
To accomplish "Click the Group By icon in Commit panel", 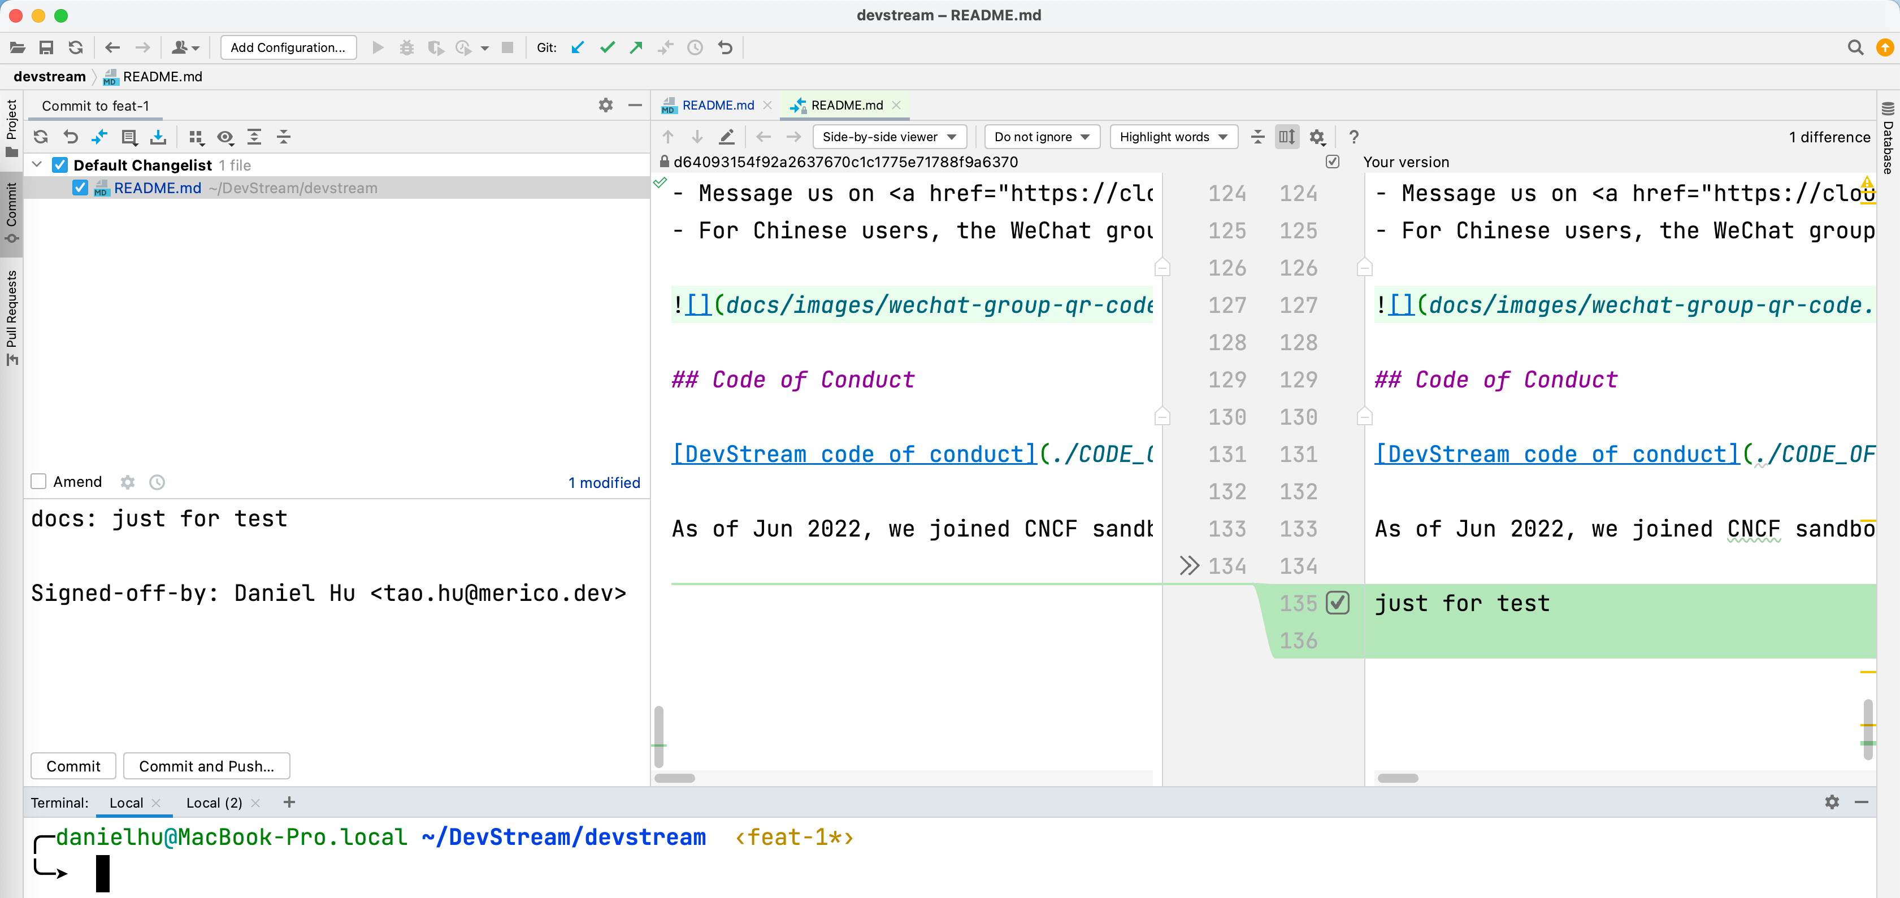I will [196, 137].
